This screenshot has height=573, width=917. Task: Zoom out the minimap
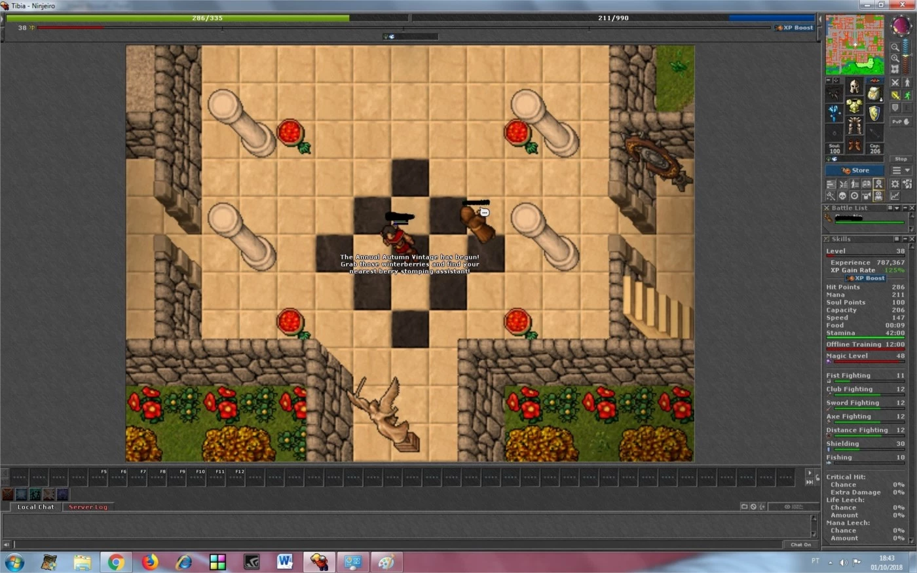tap(895, 46)
